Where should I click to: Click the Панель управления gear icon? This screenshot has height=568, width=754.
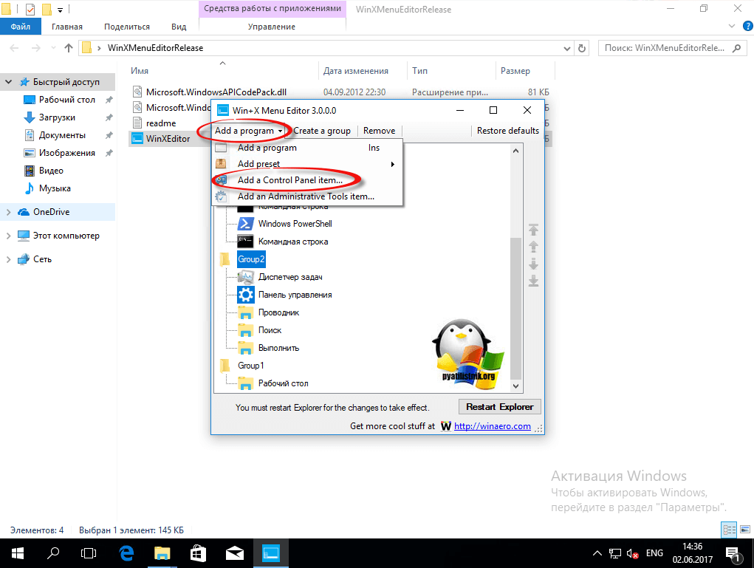246,295
